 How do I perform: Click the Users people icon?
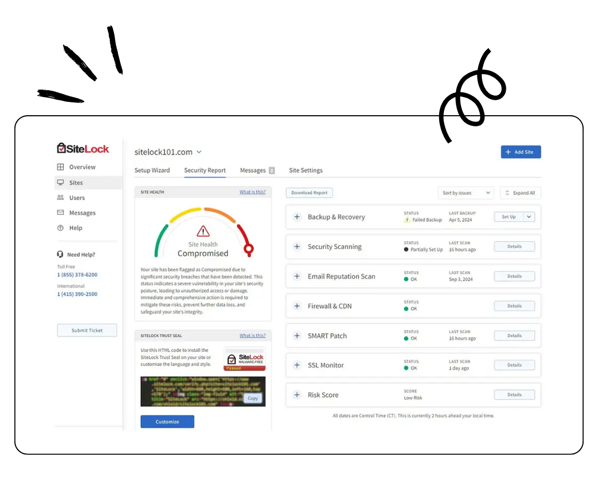[x=60, y=198]
